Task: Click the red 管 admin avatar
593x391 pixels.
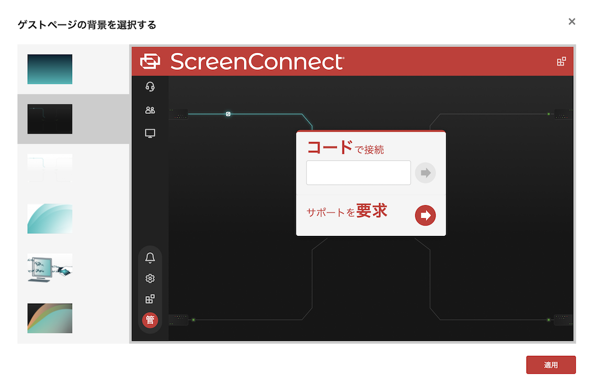Action: (x=150, y=320)
